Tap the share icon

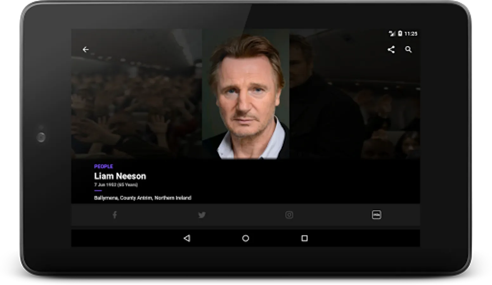(x=391, y=49)
